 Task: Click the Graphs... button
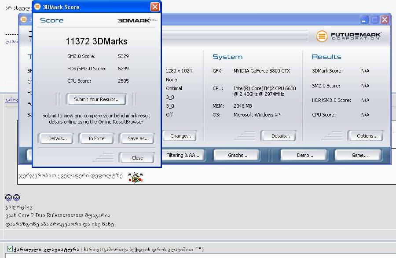pyautogui.click(x=238, y=155)
